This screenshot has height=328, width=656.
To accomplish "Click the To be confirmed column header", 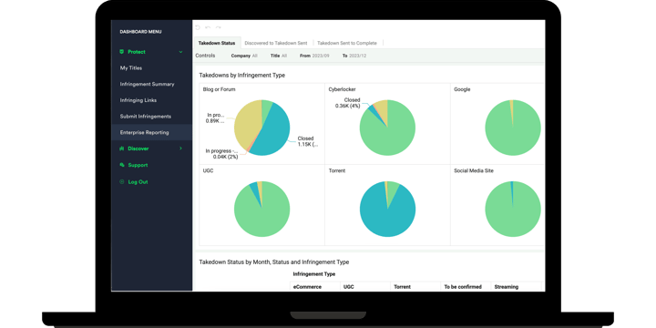I will click(463, 287).
